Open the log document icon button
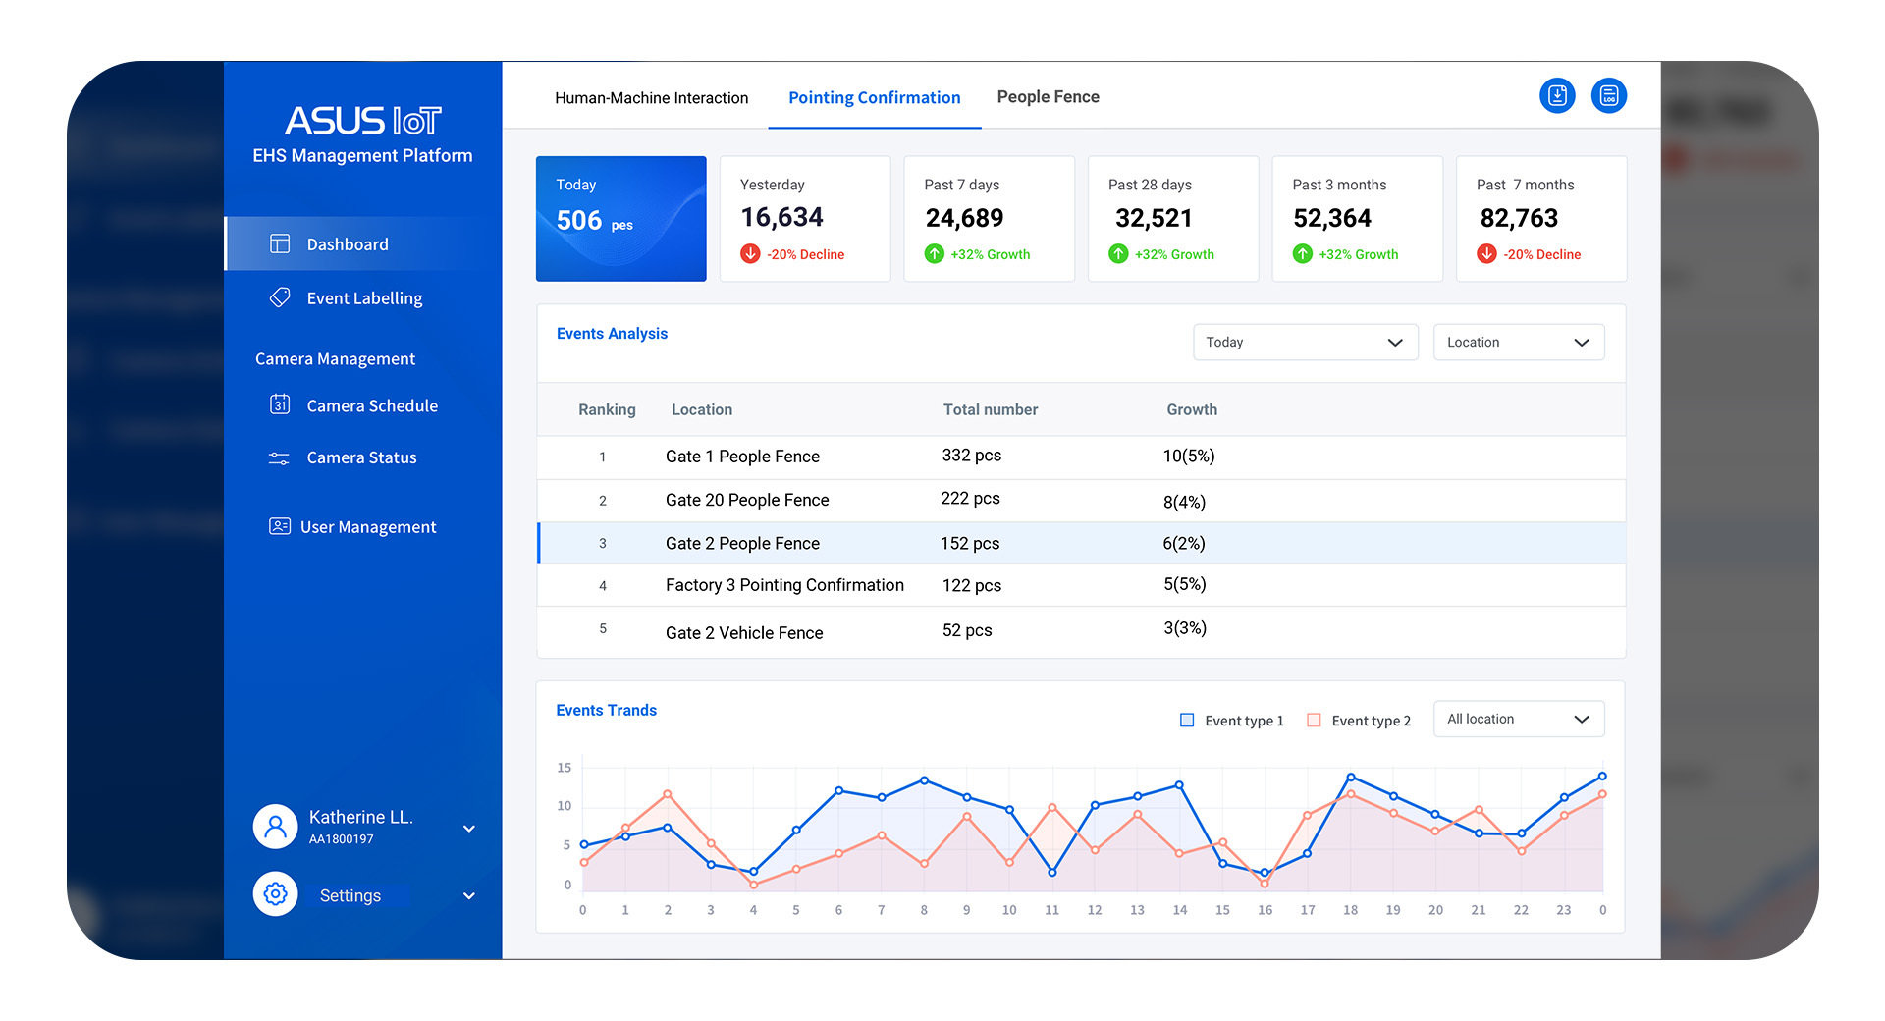 1608,95
